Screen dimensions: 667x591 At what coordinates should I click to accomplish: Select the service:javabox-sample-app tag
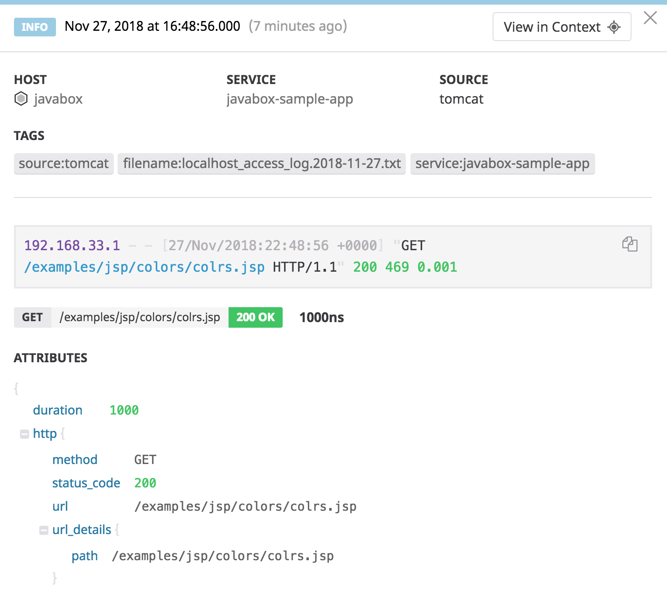(502, 164)
